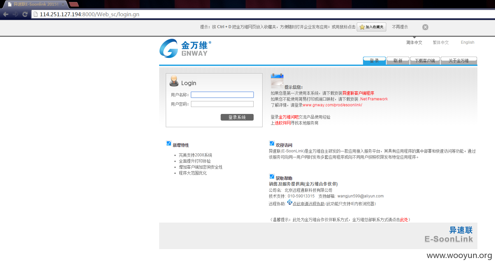Click the .Net Framework download link
This screenshot has height=265, width=495.
coord(374,99)
